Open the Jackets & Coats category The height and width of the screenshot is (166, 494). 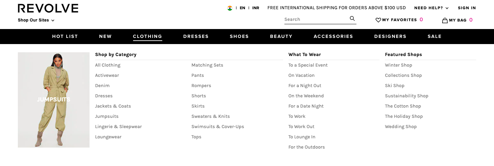113,106
